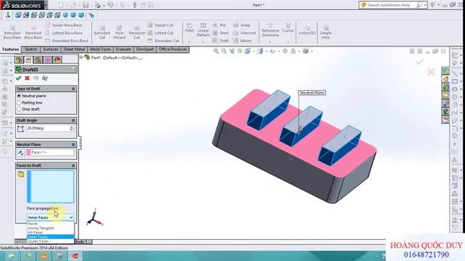Switch to the Sheet Metal tab
Screen dimensions: 465x261
[x=74, y=49]
